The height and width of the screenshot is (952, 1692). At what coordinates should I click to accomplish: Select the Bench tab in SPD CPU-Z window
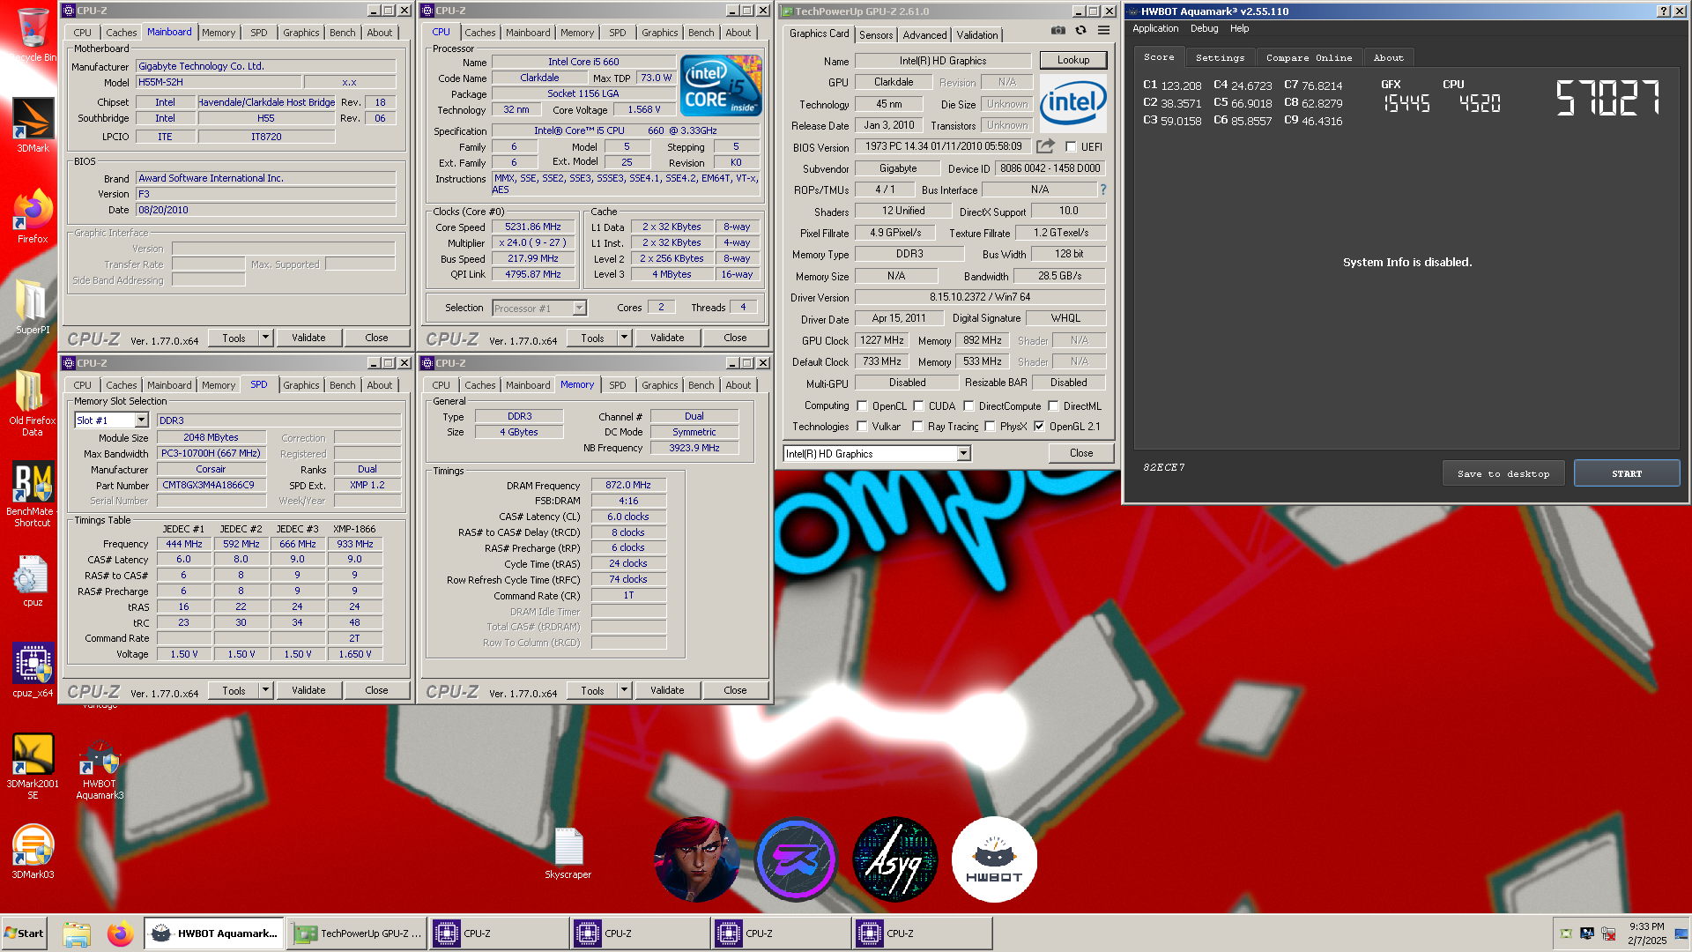click(342, 385)
